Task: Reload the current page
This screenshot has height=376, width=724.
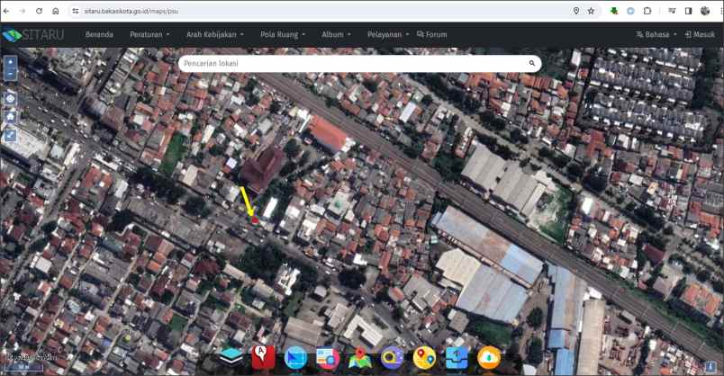Action: click(x=39, y=11)
